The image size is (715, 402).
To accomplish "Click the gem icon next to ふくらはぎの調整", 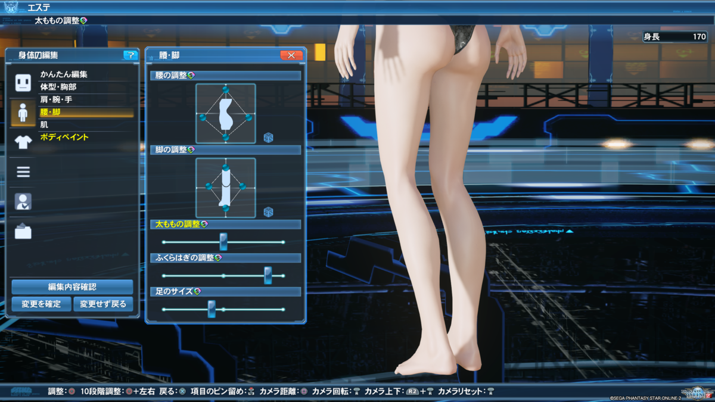I will coord(217,258).
